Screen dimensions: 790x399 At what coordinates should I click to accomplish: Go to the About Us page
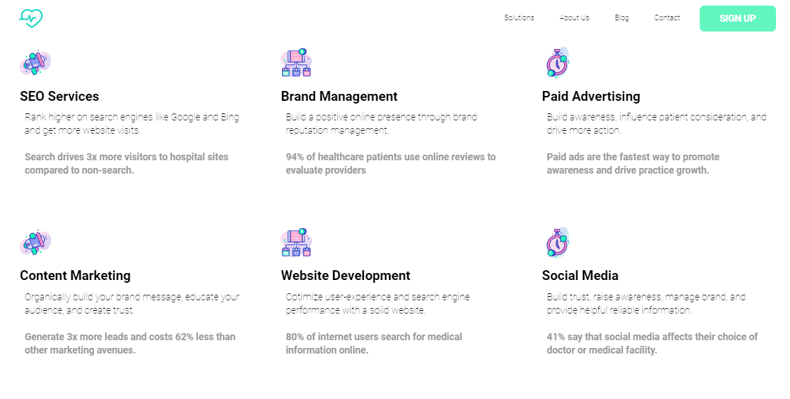coord(574,18)
